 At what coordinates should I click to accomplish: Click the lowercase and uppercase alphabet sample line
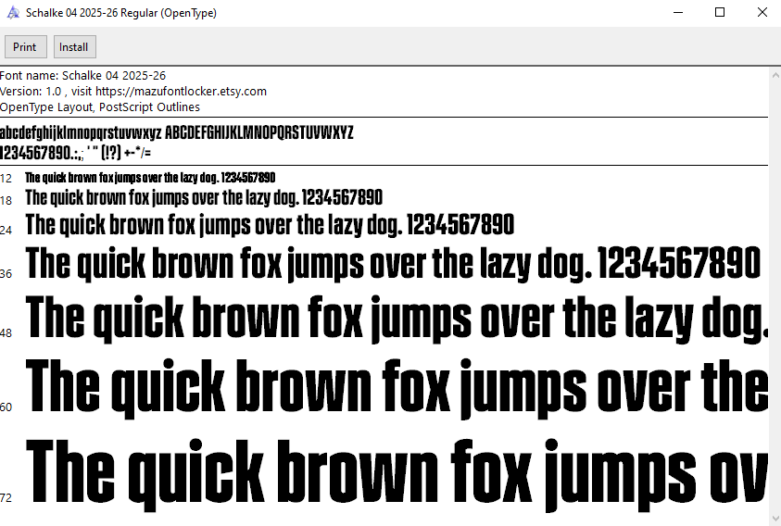click(x=176, y=132)
